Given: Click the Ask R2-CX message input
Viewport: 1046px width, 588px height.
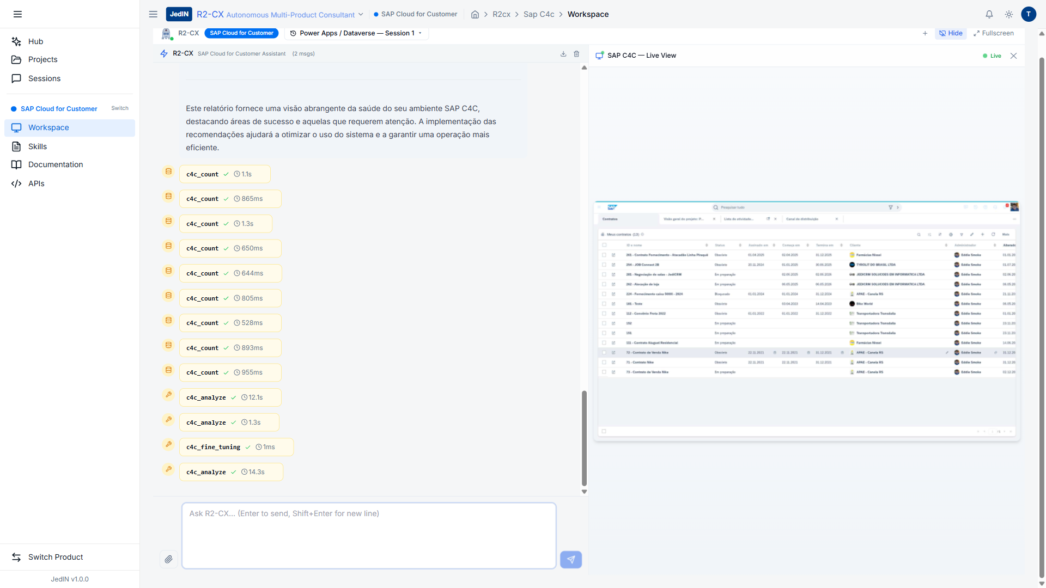Looking at the screenshot, I should point(369,535).
